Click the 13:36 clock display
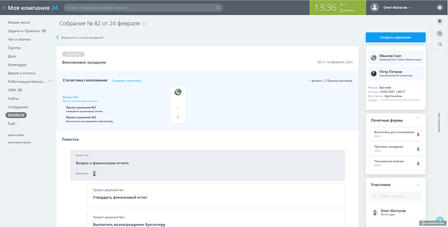The image size is (448, 227). click(x=325, y=8)
